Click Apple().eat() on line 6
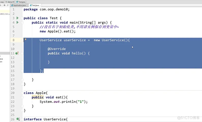The height and width of the screenshot is (122, 202). tap(60, 31)
